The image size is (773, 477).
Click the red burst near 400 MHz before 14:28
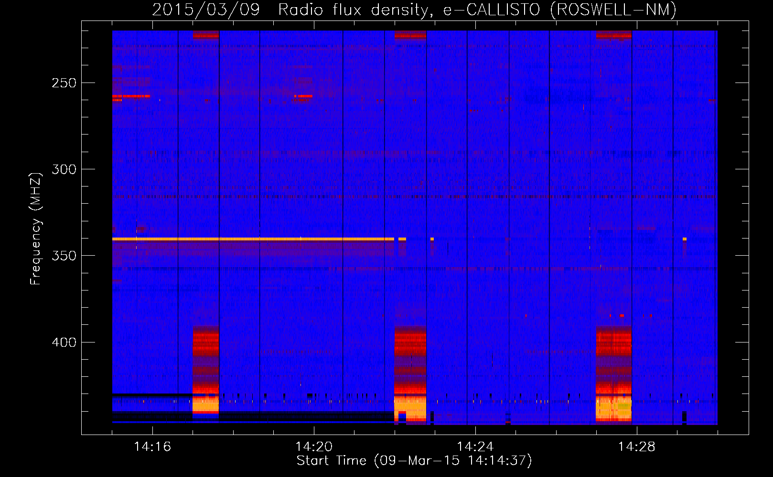[x=614, y=341]
